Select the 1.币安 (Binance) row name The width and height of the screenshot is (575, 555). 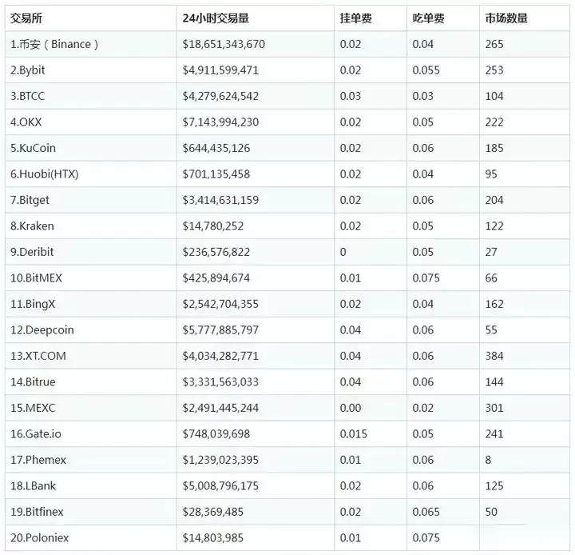click(54, 44)
